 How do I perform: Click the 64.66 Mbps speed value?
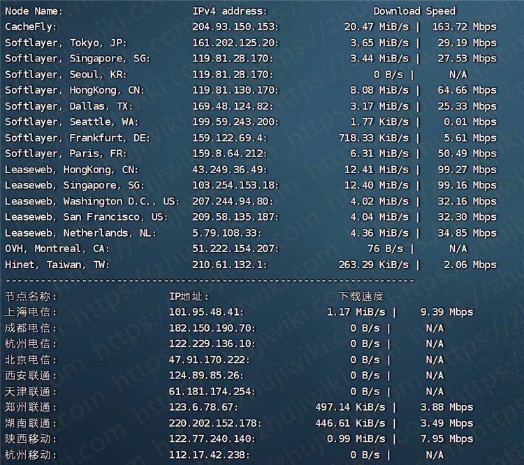click(467, 90)
